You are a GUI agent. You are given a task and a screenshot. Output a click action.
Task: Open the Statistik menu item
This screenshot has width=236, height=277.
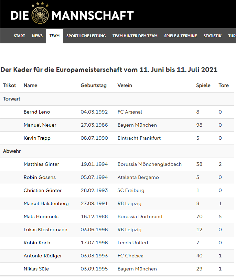pyautogui.click(x=212, y=36)
